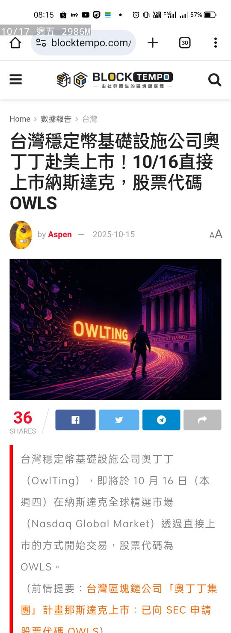The width and height of the screenshot is (231, 633).
Task: Open the hamburger navigation menu
Action: pos(16,80)
